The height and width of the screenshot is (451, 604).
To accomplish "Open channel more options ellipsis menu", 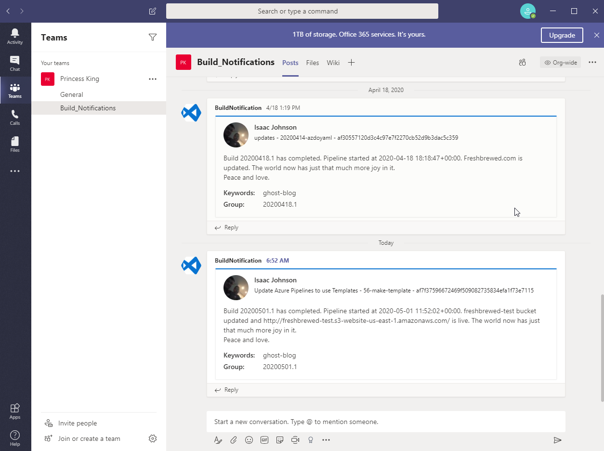I will (592, 62).
